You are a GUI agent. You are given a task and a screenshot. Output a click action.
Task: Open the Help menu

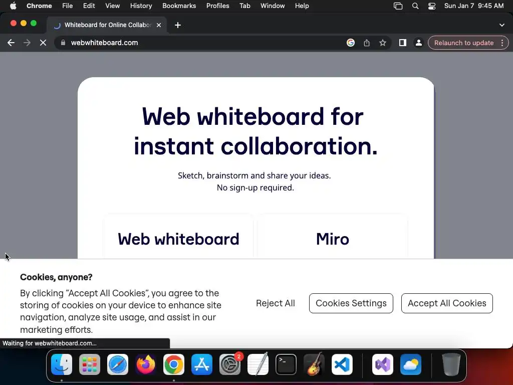302,6
